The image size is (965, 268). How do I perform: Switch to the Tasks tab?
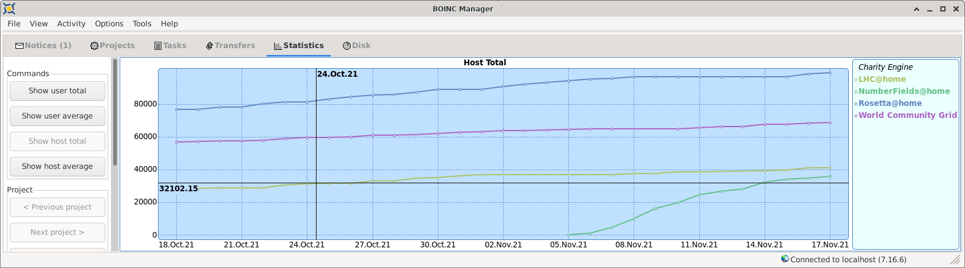point(171,46)
